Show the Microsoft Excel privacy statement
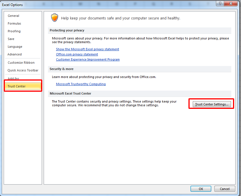The image size is (241, 196). tap(87, 49)
